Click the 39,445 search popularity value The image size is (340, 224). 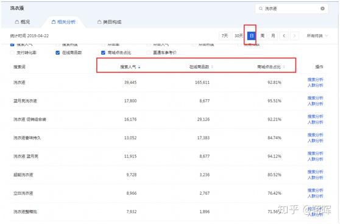point(130,83)
